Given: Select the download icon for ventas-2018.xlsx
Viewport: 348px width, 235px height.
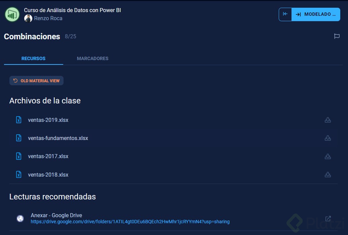Looking at the screenshot, I should (327, 175).
